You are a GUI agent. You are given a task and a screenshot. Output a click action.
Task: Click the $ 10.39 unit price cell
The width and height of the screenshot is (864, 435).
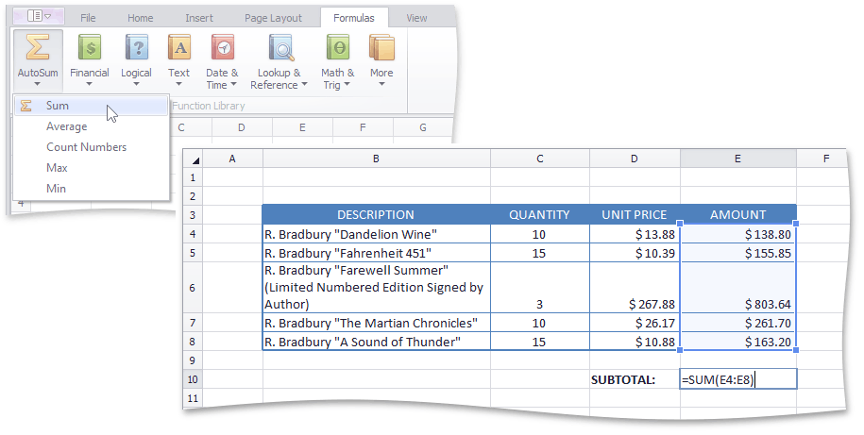coord(635,253)
